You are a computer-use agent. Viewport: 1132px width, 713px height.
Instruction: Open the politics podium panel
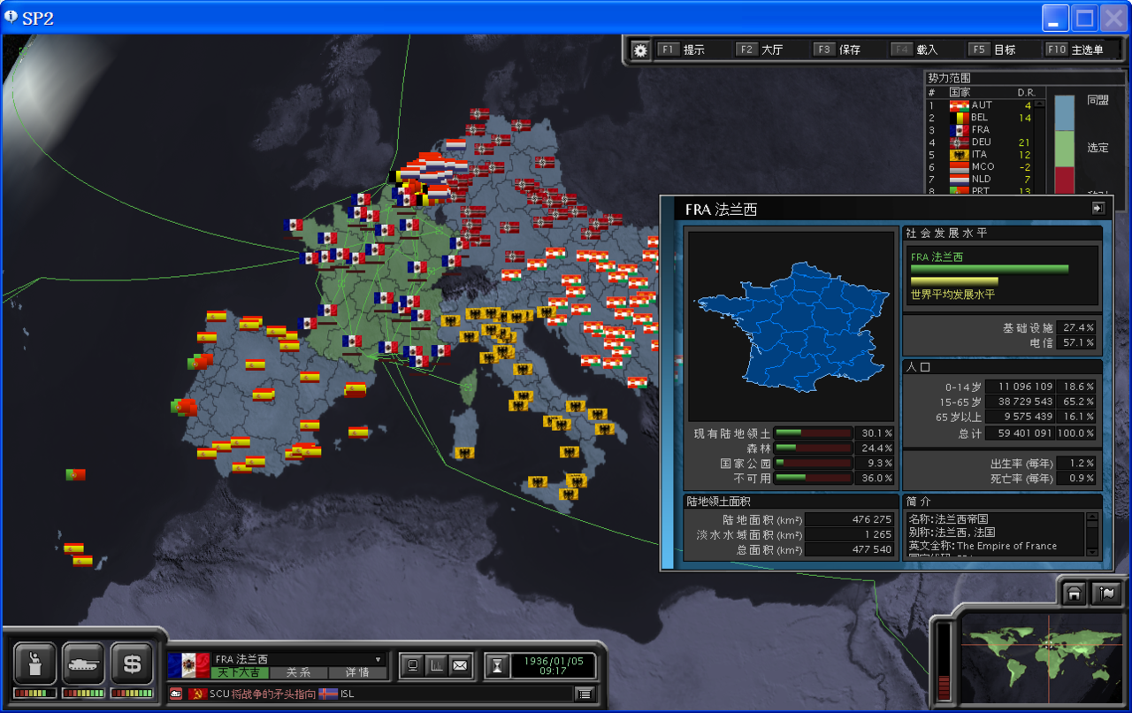point(35,663)
